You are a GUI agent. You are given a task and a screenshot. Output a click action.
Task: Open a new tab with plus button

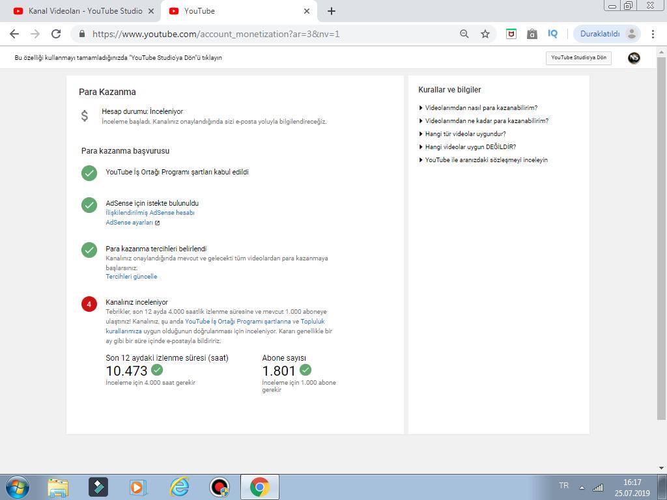point(332,12)
